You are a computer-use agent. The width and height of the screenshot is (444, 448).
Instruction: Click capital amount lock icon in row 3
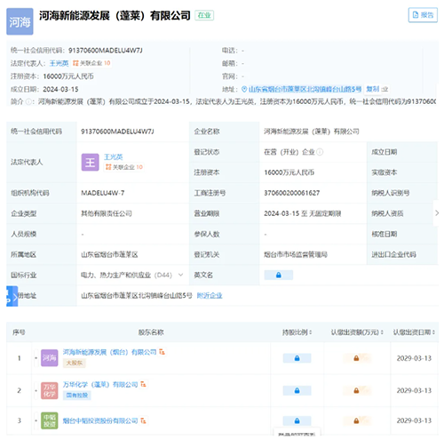click(356, 421)
